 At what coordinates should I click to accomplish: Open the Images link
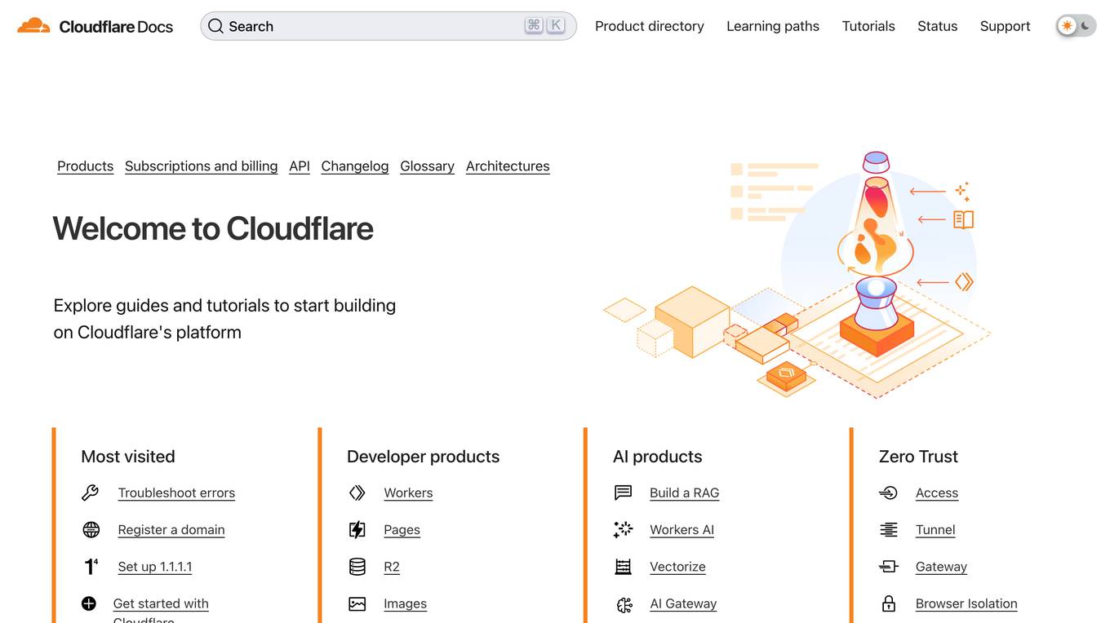(405, 603)
